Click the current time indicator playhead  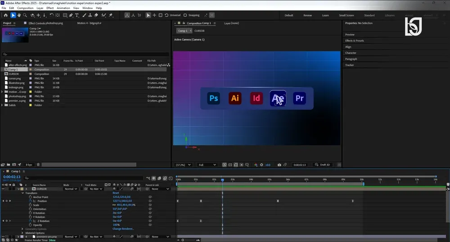tap(222, 180)
